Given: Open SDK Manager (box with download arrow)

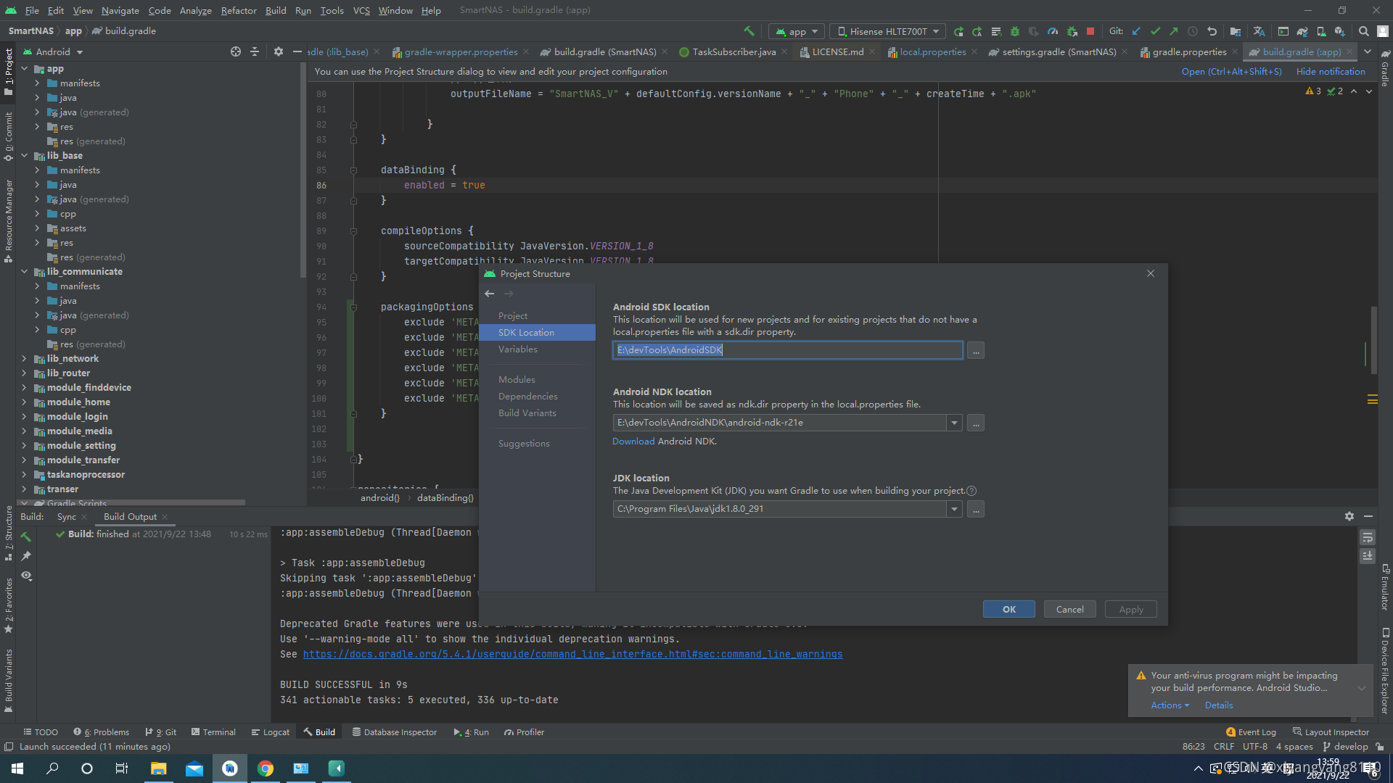Looking at the screenshot, I should pos(1341,31).
